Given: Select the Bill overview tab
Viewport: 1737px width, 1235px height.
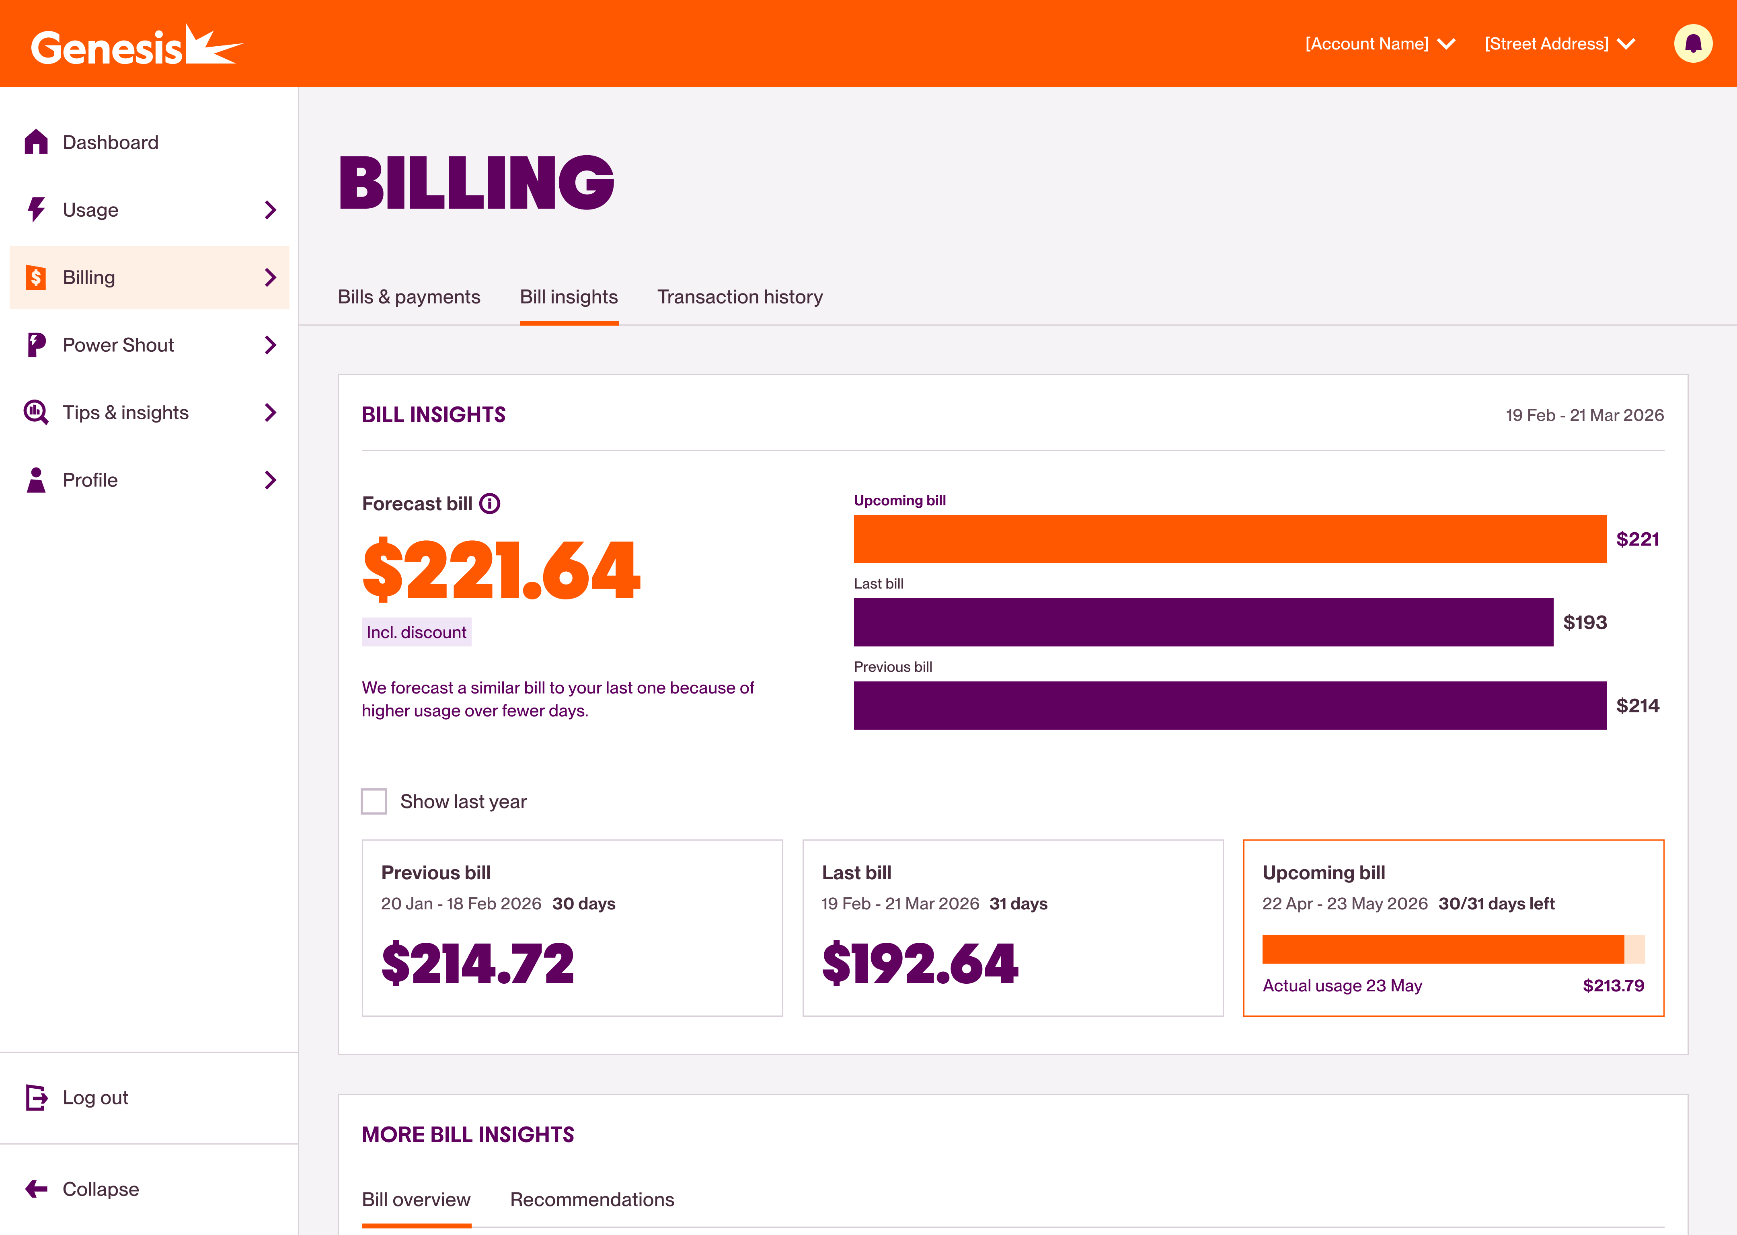Looking at the screenshot, I should [416, 1199].
